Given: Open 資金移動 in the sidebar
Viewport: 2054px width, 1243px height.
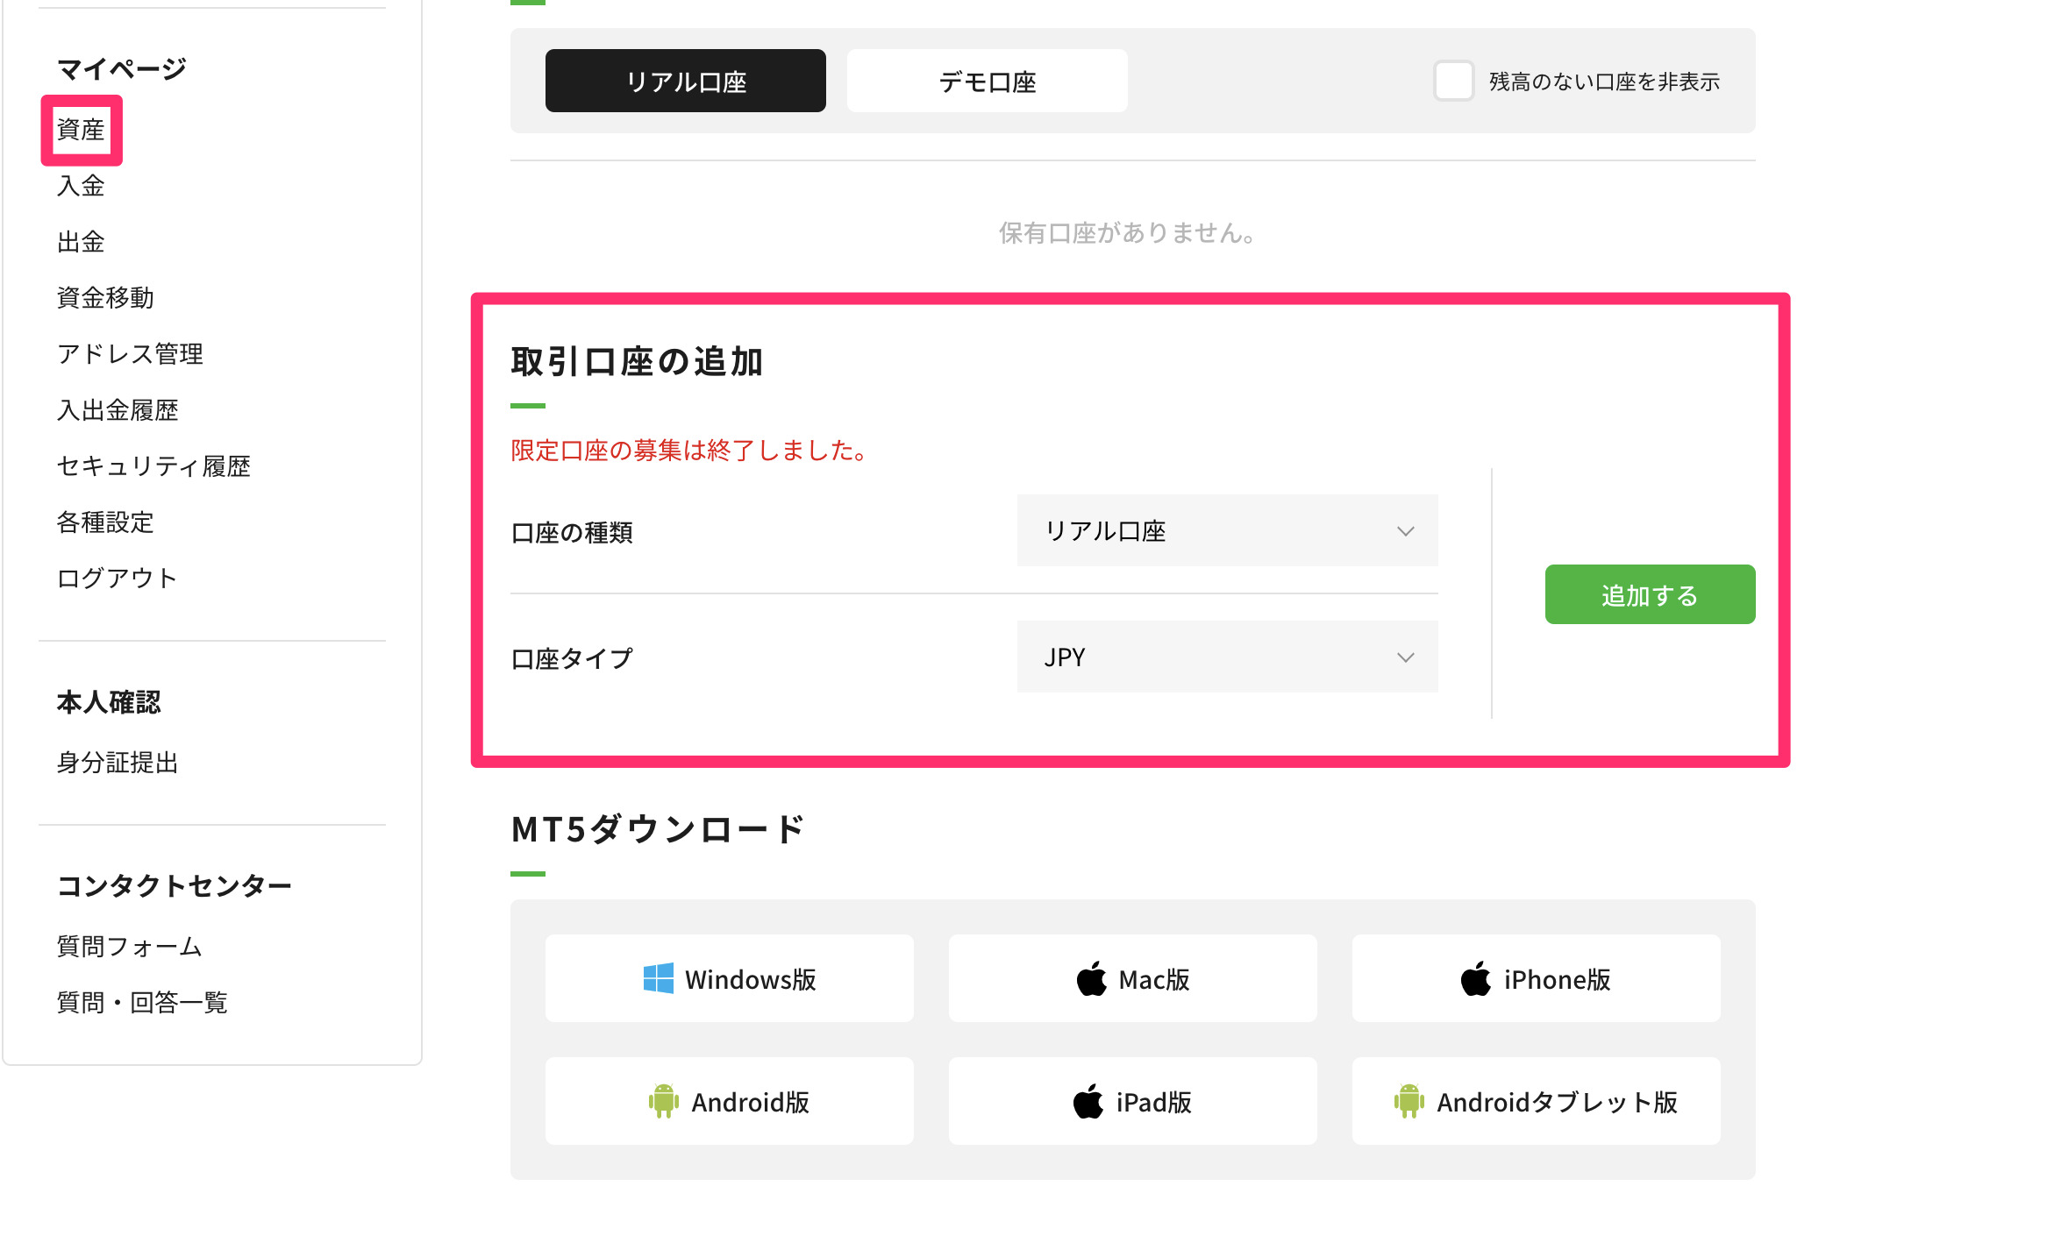Looking at the screenshot, I should [105, 298].
